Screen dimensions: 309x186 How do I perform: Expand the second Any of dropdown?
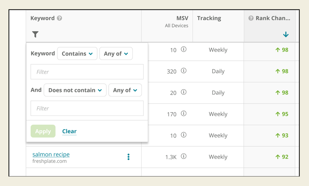(125, 90)
